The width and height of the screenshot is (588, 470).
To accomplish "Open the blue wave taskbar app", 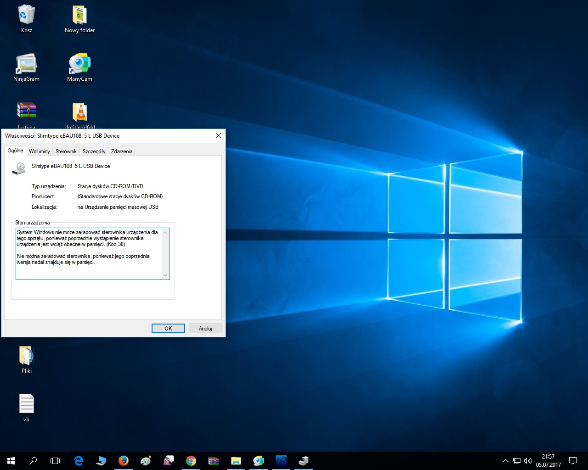I will 281,460.
